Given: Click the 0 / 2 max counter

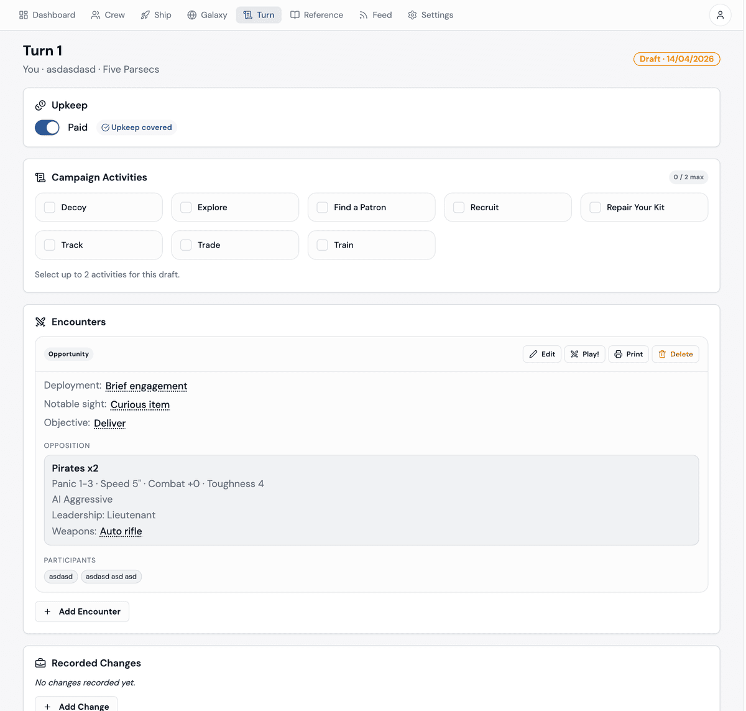Looking at the screenshot, I should coord(689,177).
